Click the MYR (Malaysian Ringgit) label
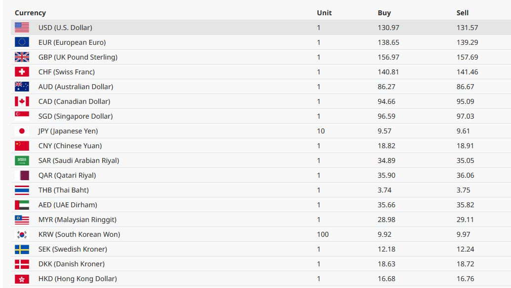 (77, 220)
